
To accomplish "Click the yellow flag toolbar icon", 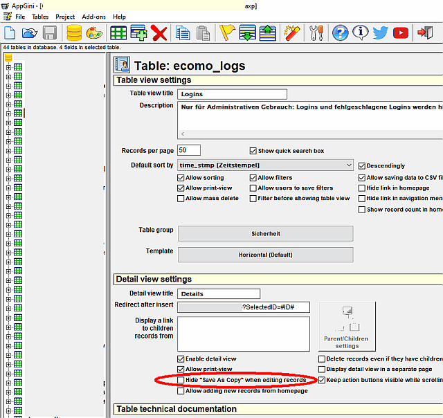I will point(227,33).
